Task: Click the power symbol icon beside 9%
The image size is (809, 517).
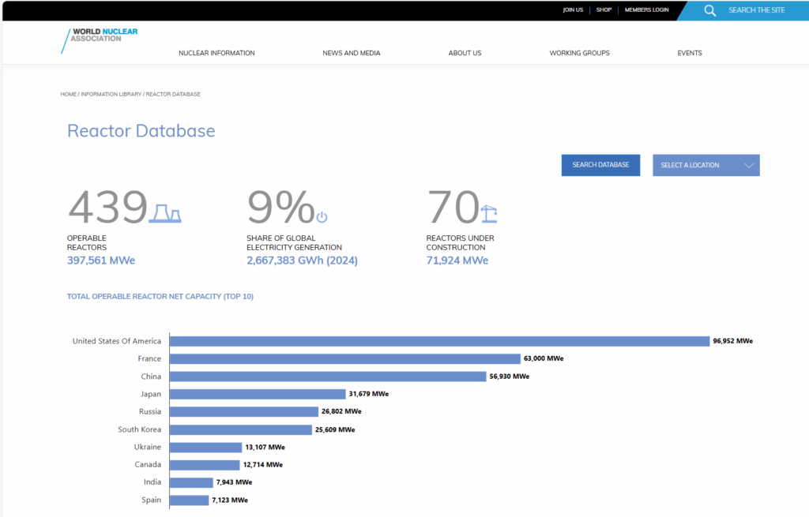Action: pos(322,217)
